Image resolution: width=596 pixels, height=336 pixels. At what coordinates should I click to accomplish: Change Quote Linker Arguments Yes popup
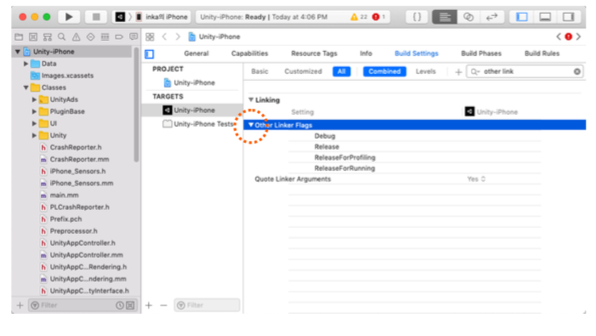[x=476, y=179]
